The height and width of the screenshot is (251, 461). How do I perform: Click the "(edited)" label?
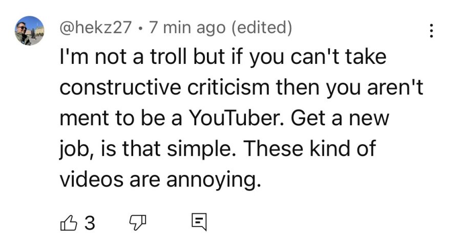tap(262, 27)
